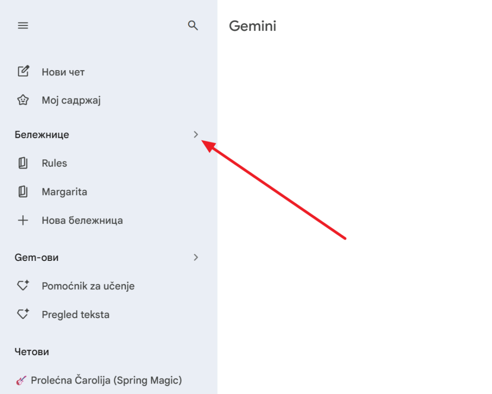
Task: Open the Margarita notebook
Action: [64, 192]
